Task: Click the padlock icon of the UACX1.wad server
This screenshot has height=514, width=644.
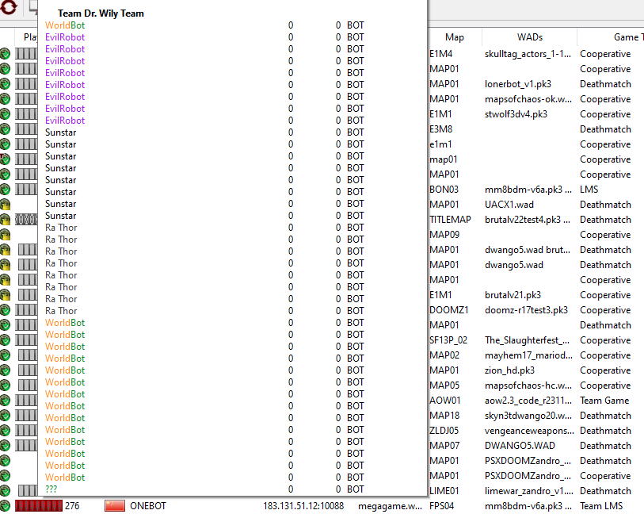Action: click(x=5, y=205)
